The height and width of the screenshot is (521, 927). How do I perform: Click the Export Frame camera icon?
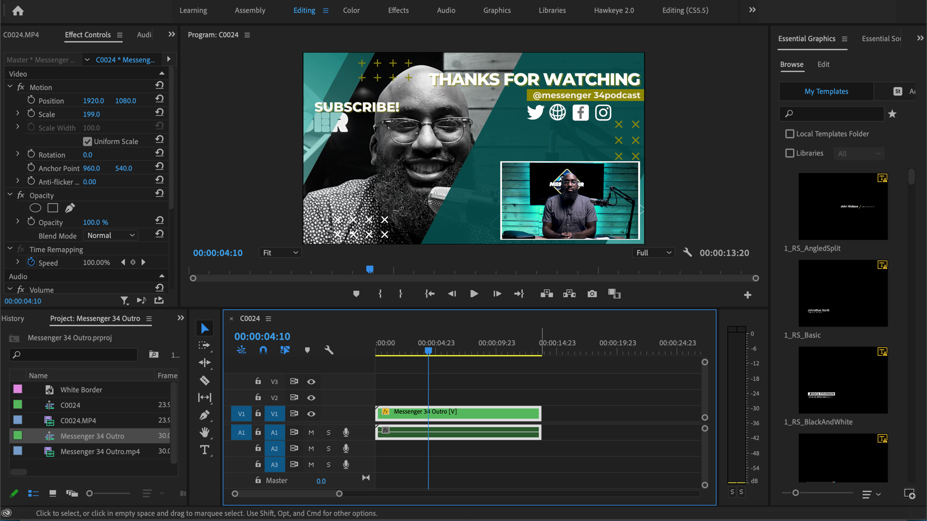pyautogui.click(x=592, y=294)
